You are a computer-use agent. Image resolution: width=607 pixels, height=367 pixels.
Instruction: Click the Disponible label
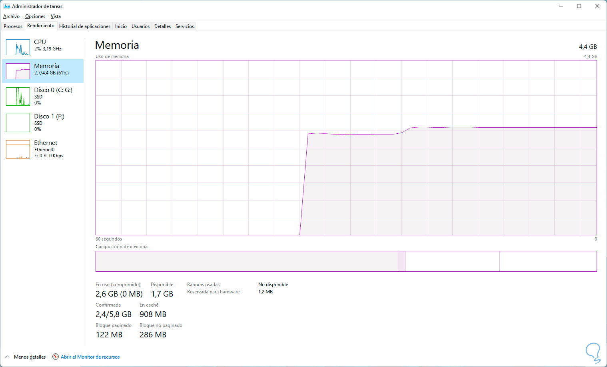(x=162, y=285)
